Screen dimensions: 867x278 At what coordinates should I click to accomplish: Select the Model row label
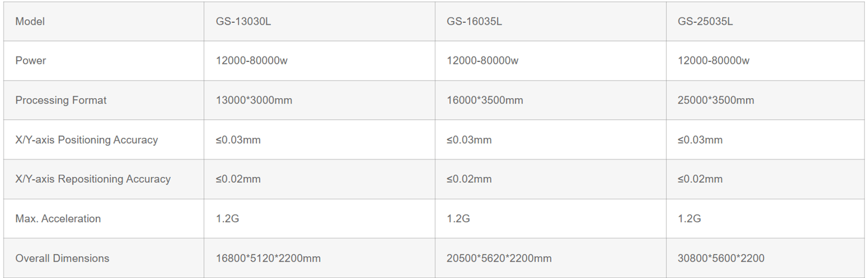30,22
